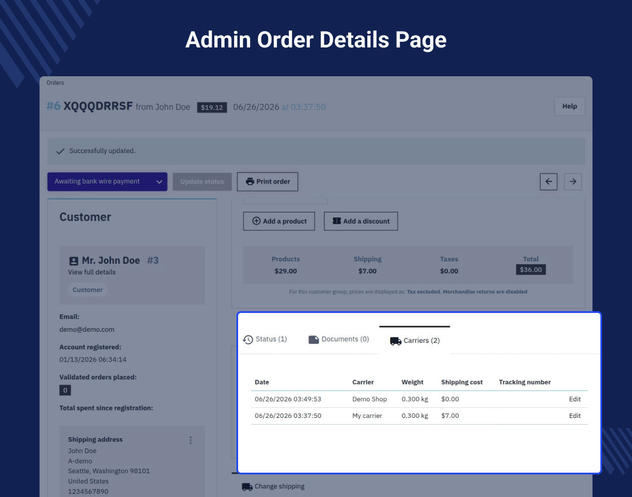Click Add a product button
Viewport: 632px width, 497px height.
coord(279,221)
